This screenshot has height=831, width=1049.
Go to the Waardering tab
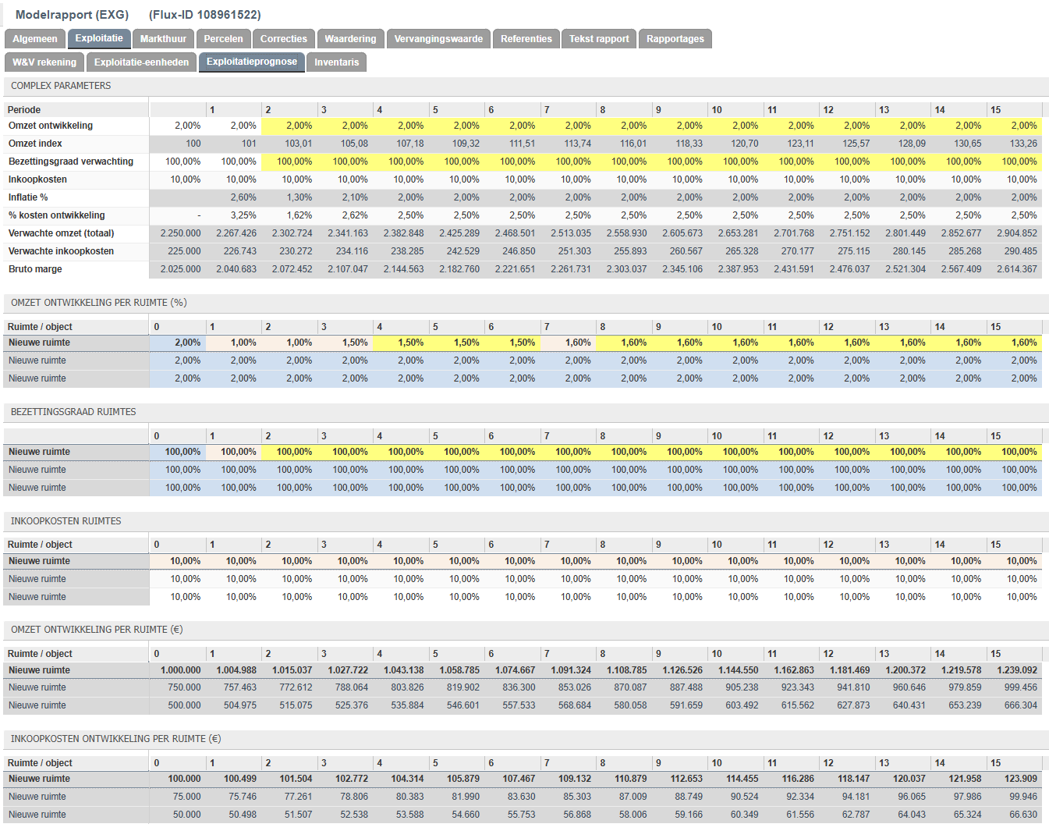[350, 39]
